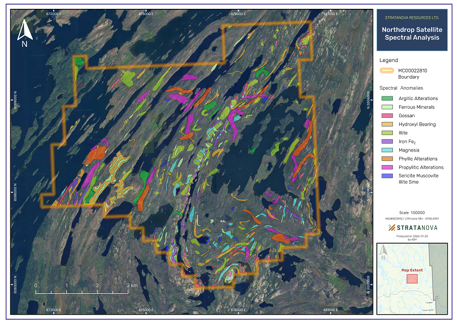The width and height of the screenshot is (457, 323).
Task: Select the Argillic Alterations legend symbol
Action: 387,98
